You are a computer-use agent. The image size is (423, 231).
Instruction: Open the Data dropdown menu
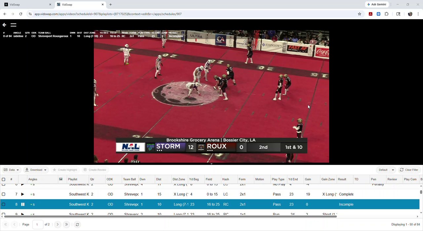point(12,170)
